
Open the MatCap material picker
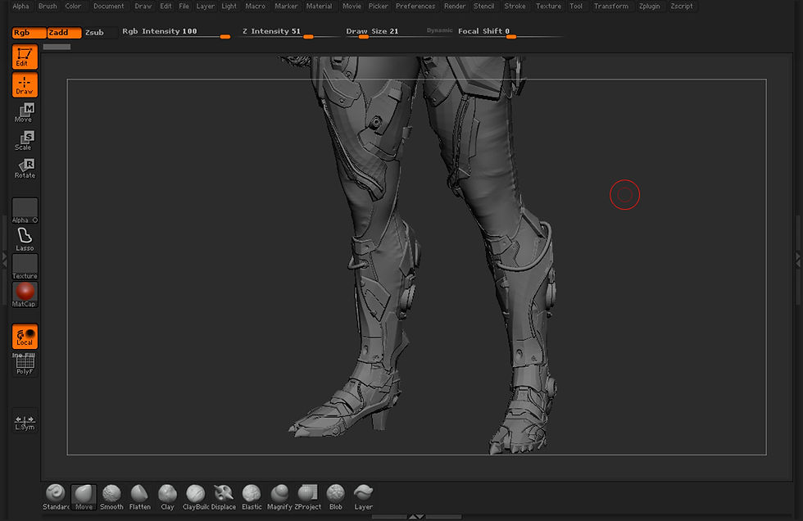point(25,293)
